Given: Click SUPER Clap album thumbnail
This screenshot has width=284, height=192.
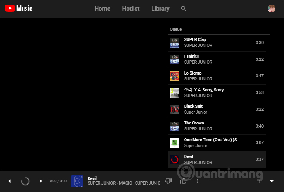Looking at the screenshot, I should click(x=175, y=43).
